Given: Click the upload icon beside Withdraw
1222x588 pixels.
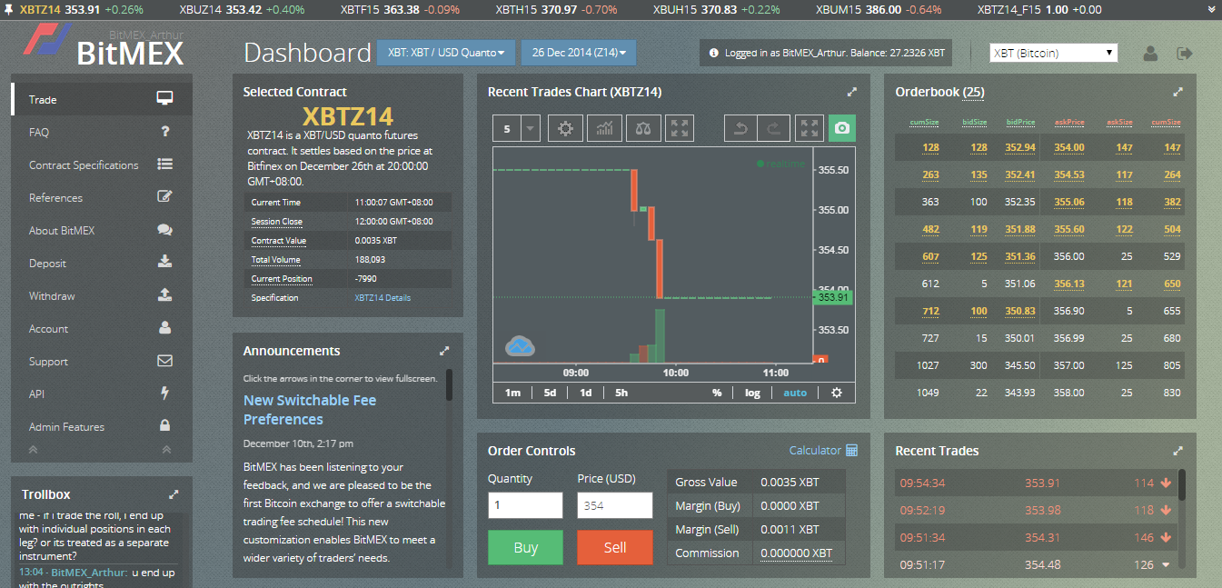Looking at the screenshot, I should [164, 295].
